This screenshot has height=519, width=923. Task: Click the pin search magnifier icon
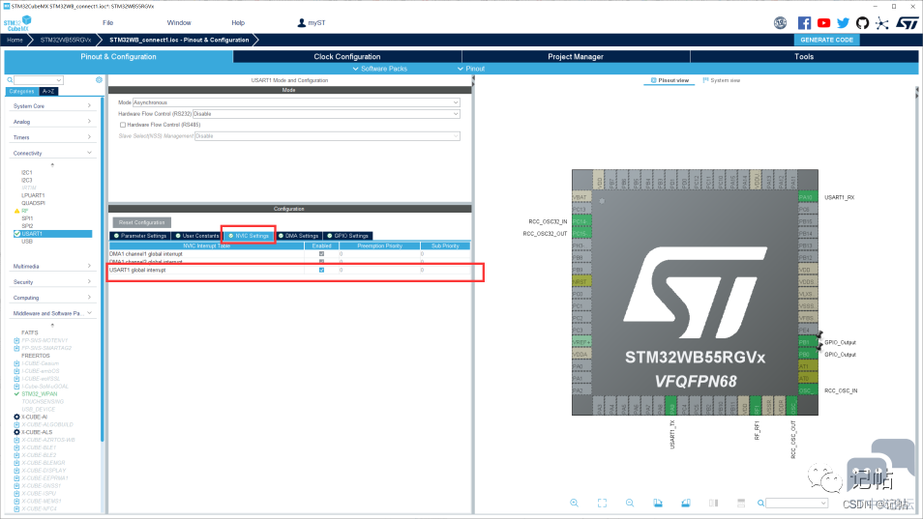[760, 504]
